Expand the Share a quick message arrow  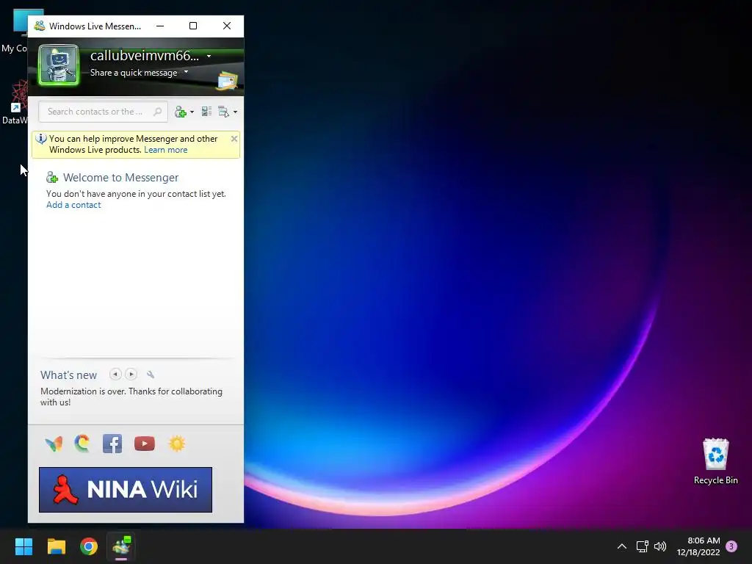[x=186, y=72]
